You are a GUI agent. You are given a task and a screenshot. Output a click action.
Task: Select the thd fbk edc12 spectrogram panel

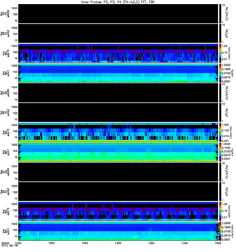coord(119,133)
